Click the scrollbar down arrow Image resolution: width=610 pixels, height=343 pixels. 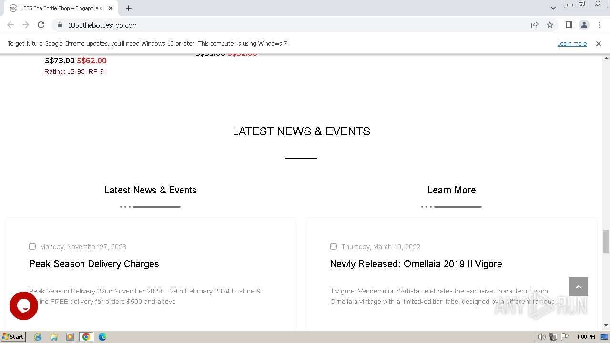[606, 325]
